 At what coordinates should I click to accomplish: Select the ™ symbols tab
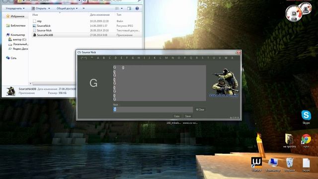tap(92, 58)
